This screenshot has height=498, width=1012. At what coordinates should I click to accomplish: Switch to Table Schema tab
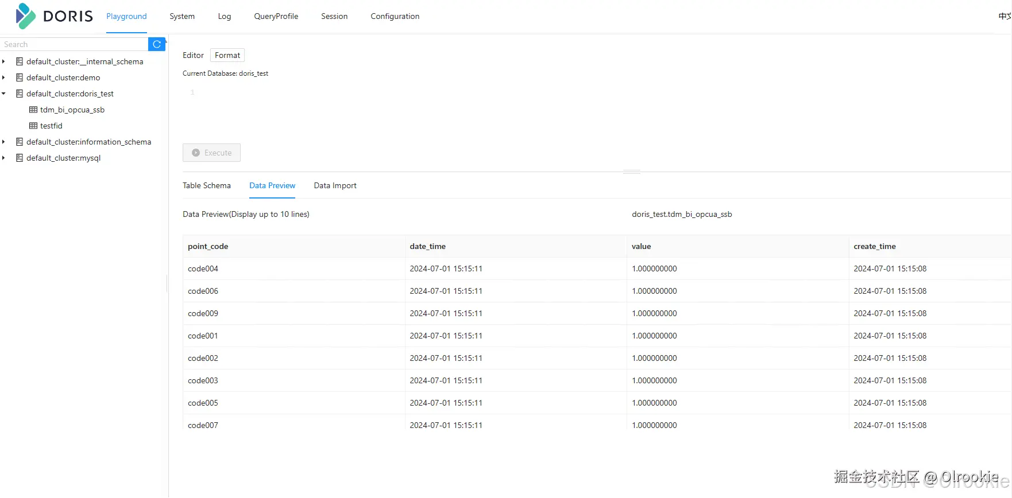click(207, 185)
